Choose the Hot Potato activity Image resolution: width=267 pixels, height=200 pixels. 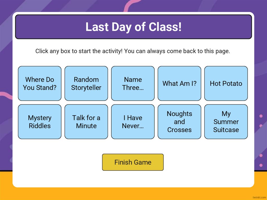[226, 83]
